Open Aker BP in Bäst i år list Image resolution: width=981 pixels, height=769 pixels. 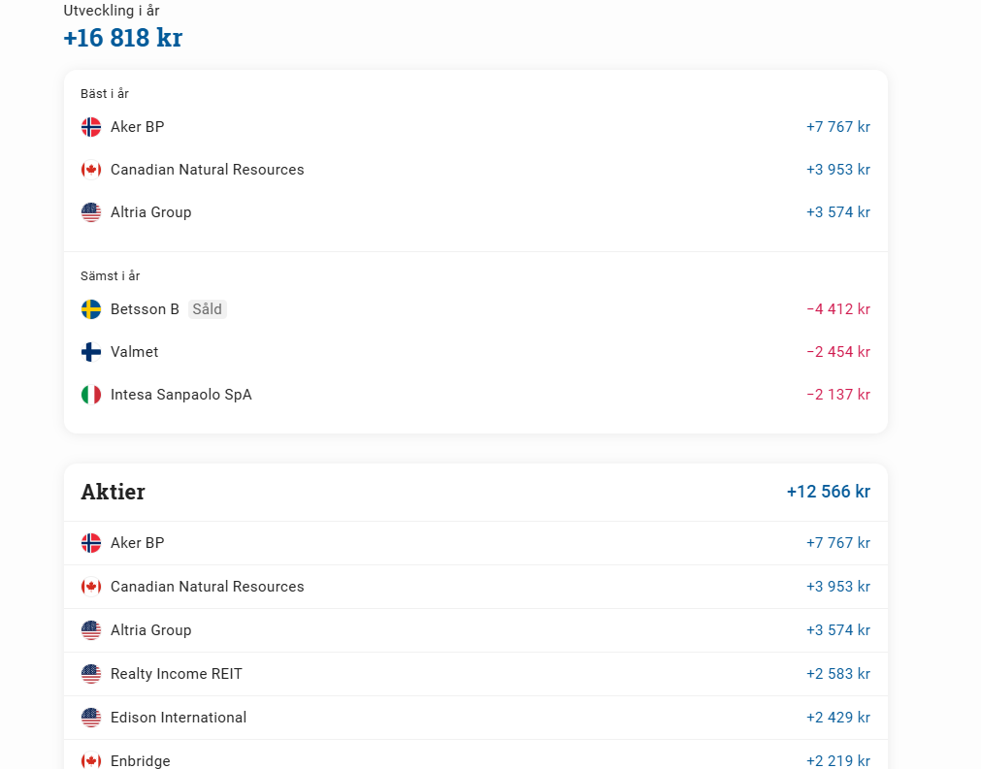point(137,127)
